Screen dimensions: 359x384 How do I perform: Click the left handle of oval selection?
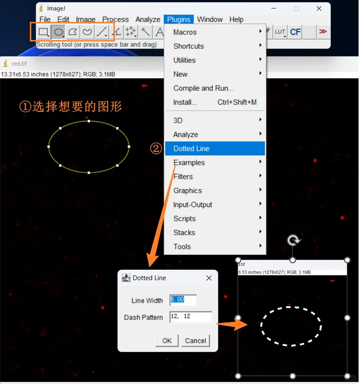point(49,147)
